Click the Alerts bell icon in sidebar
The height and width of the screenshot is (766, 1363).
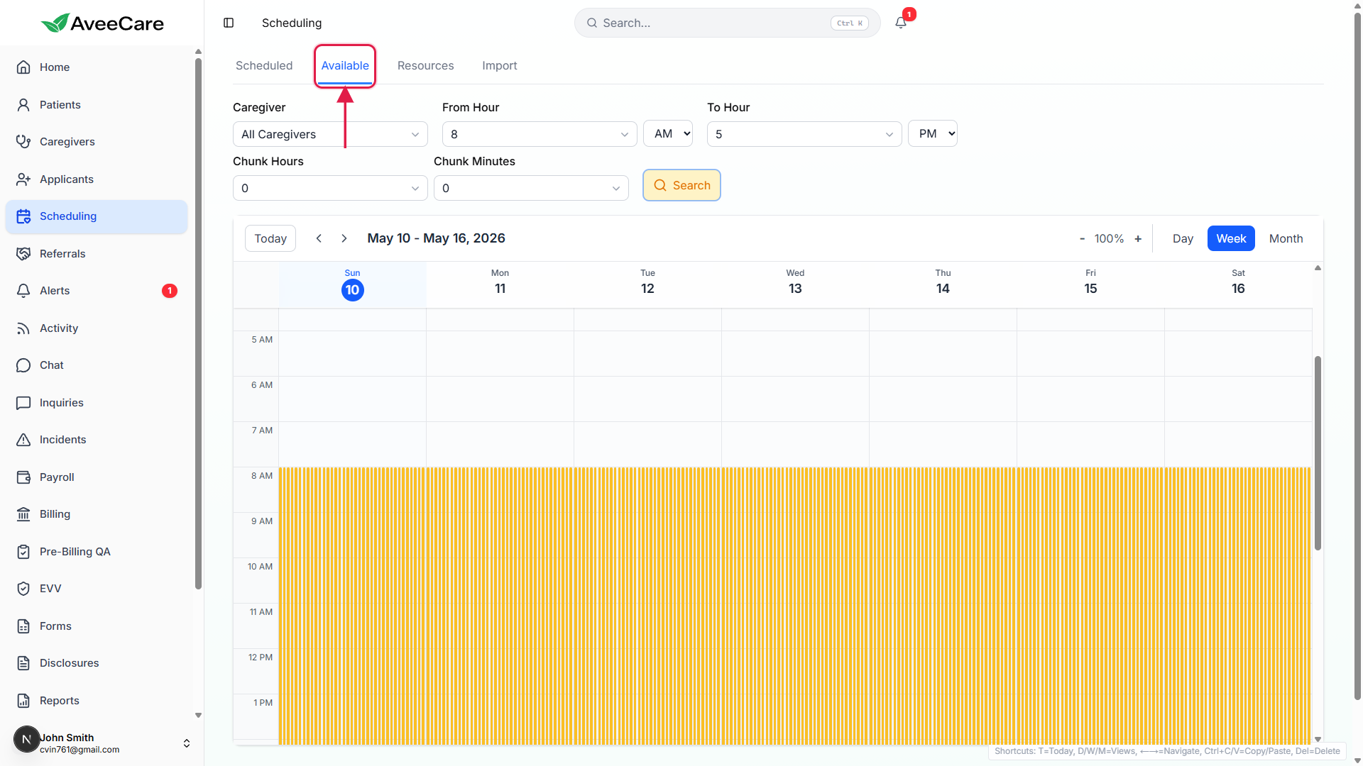[x=23, y=291]
